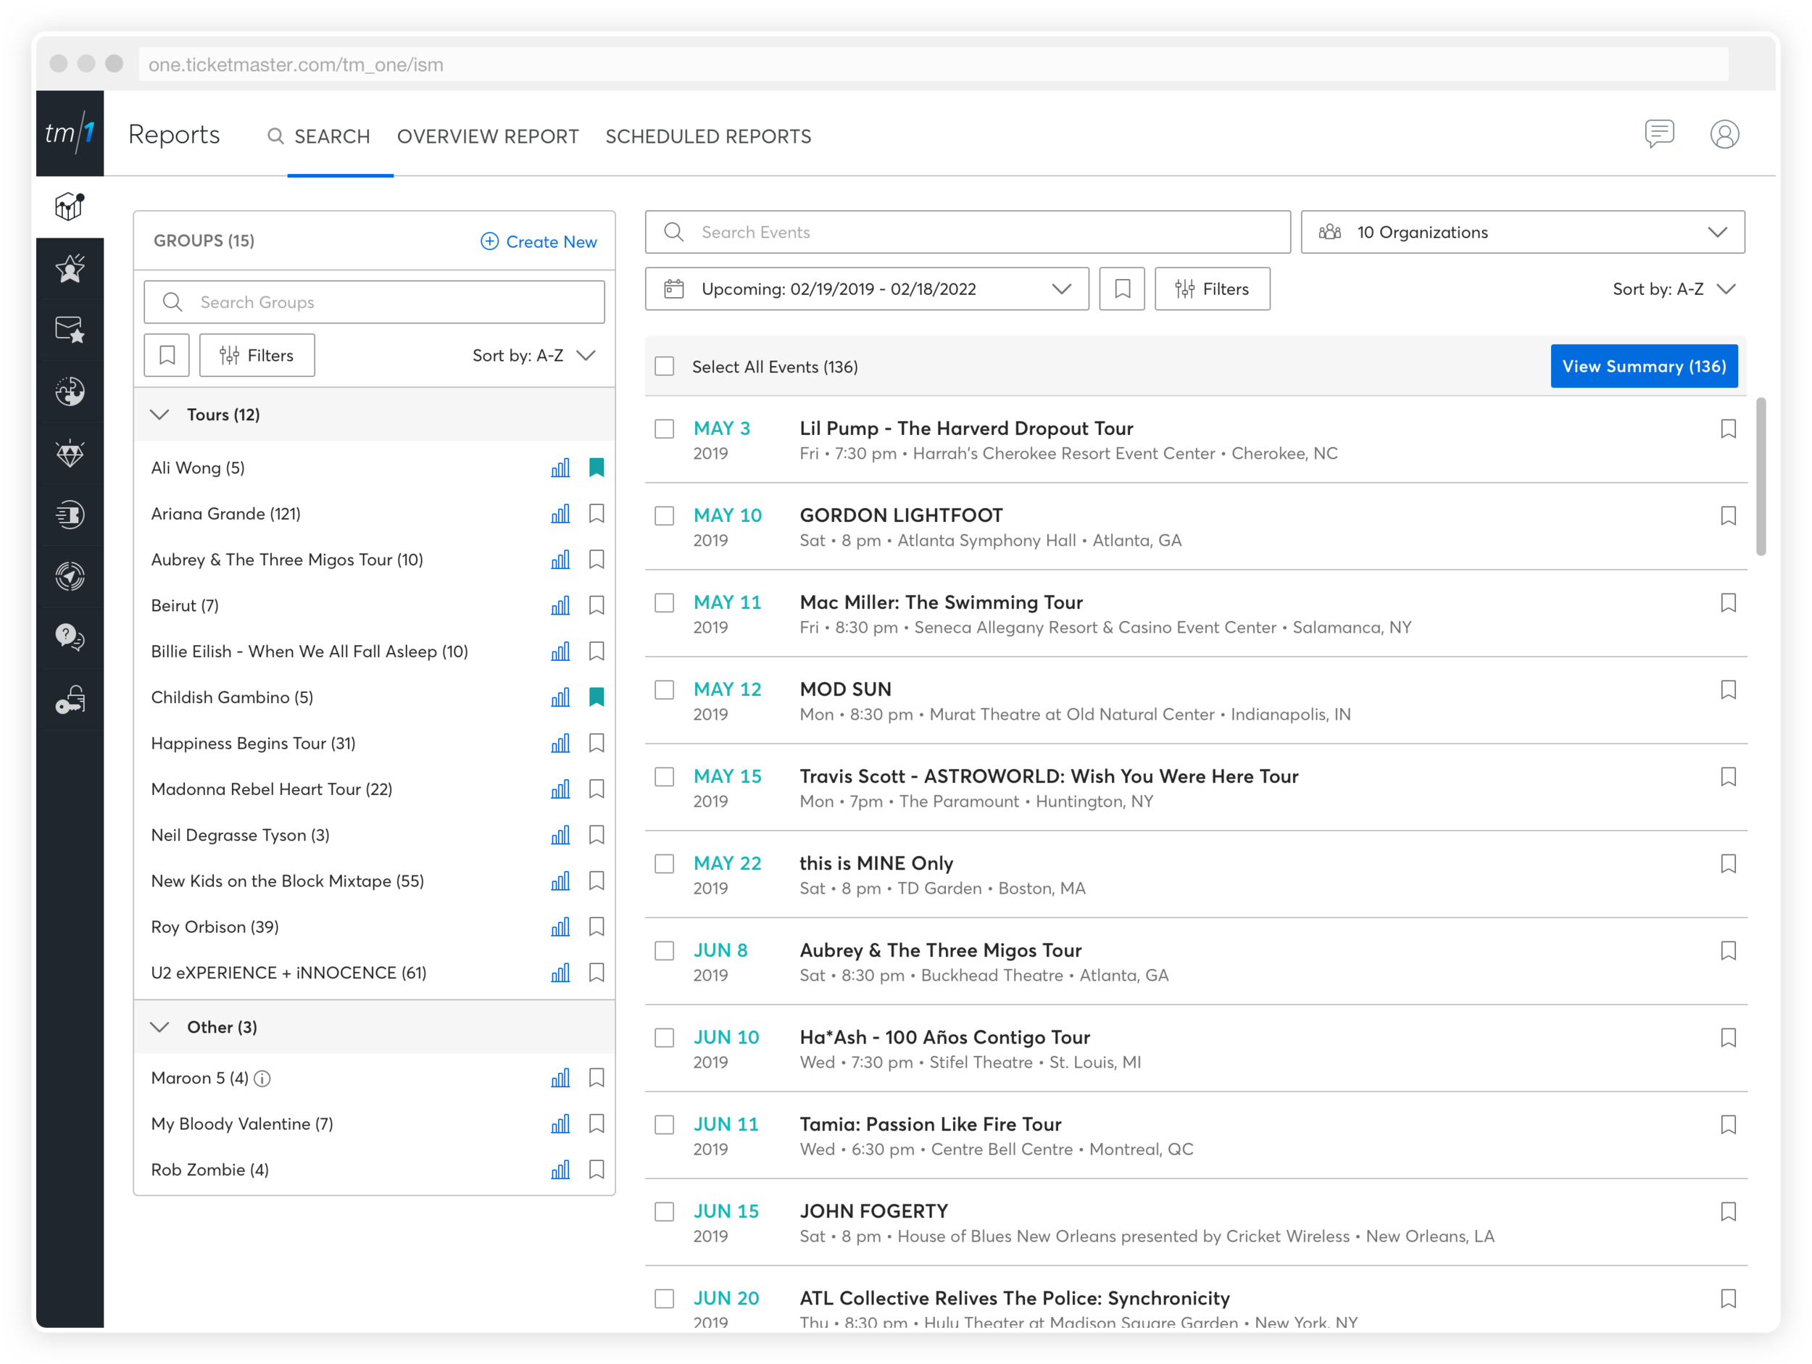Go to the Scheduled Reports tab
Image resolution: width=1812 pixels, height=1364 pixels.
pos(707,137)
